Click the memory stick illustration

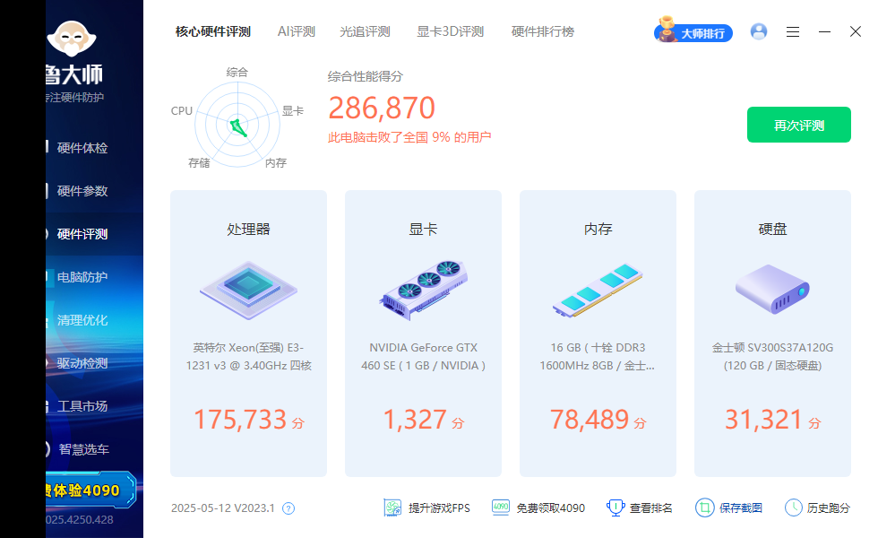[598, 291]
